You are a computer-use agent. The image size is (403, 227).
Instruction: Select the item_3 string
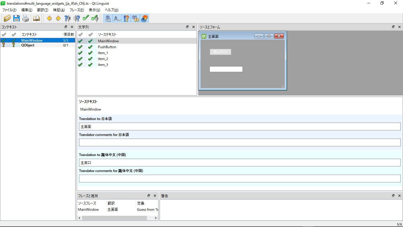tap(137, 65)
